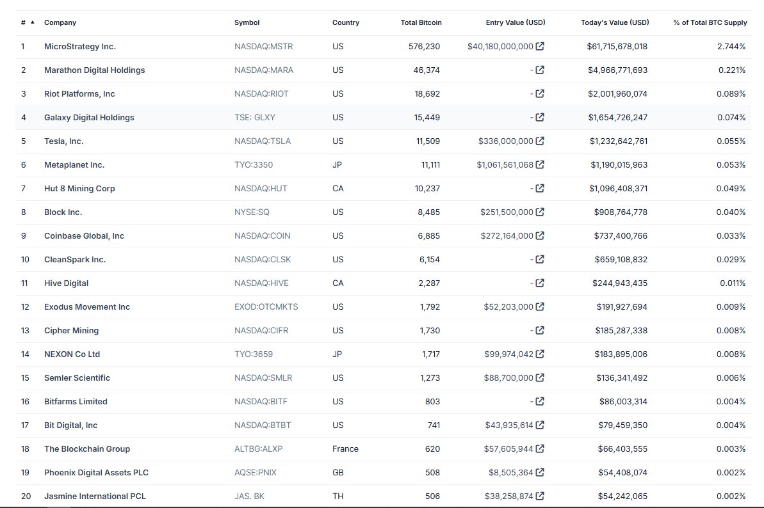This screenshot has width=764, height=508.
Task: Select AQSE:PNIX symbol
Action: tap(255, 472)
